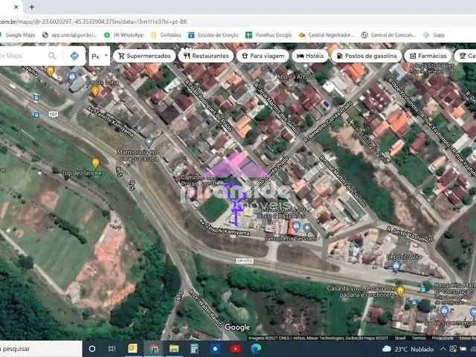Click the SP-055 highway shield label
The width and height of the screenshot is (476, 357).
tap(245, 261)
